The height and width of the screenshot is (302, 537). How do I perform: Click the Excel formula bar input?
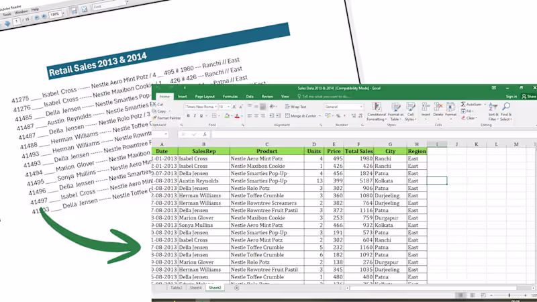pos(373,134)
